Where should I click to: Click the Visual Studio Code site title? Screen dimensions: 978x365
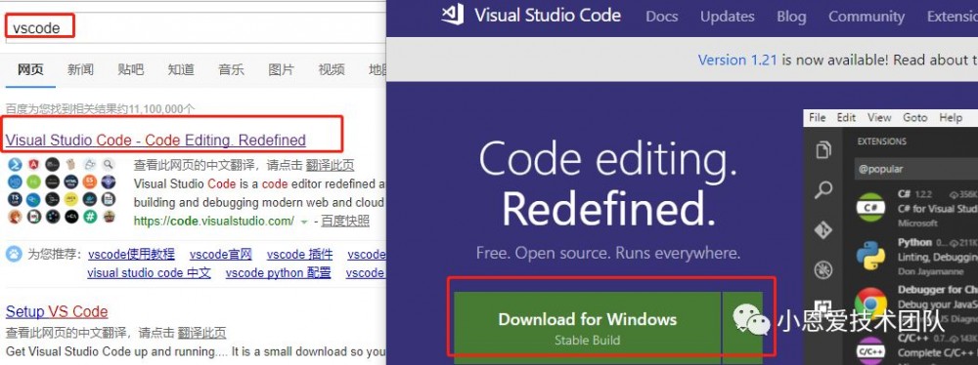click(x=547, y=15)
